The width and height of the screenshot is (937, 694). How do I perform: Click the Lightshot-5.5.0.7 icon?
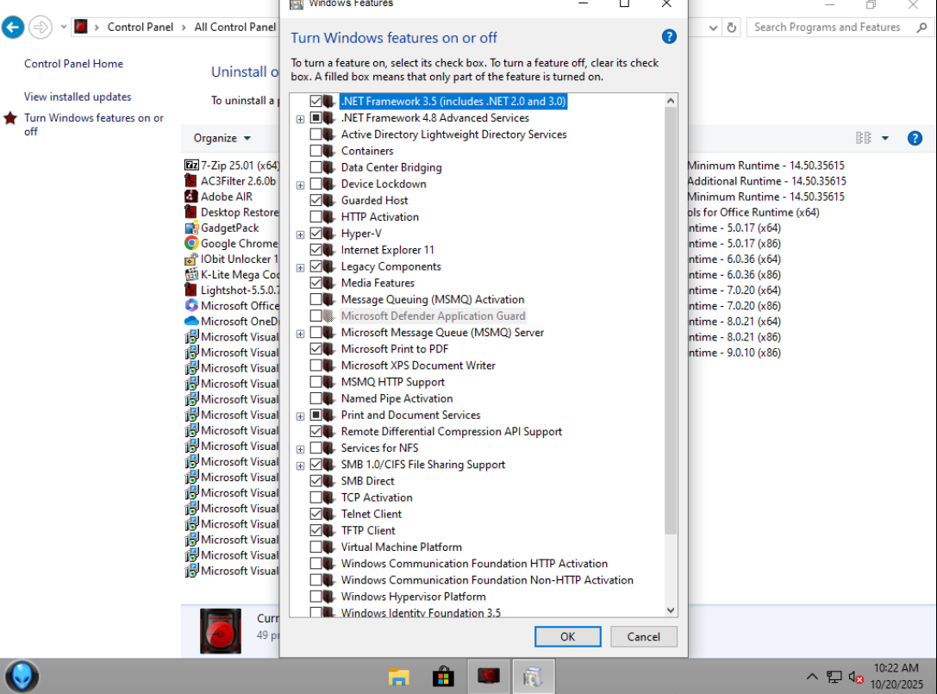click(x=191, y=290)
